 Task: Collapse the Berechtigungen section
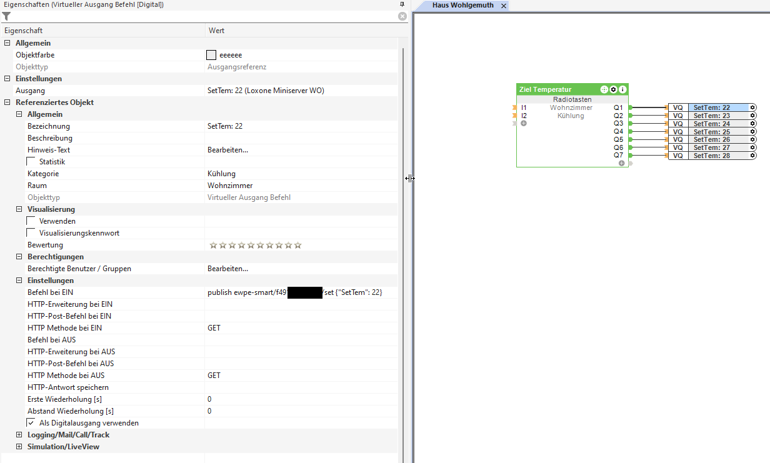click(19, 257)
